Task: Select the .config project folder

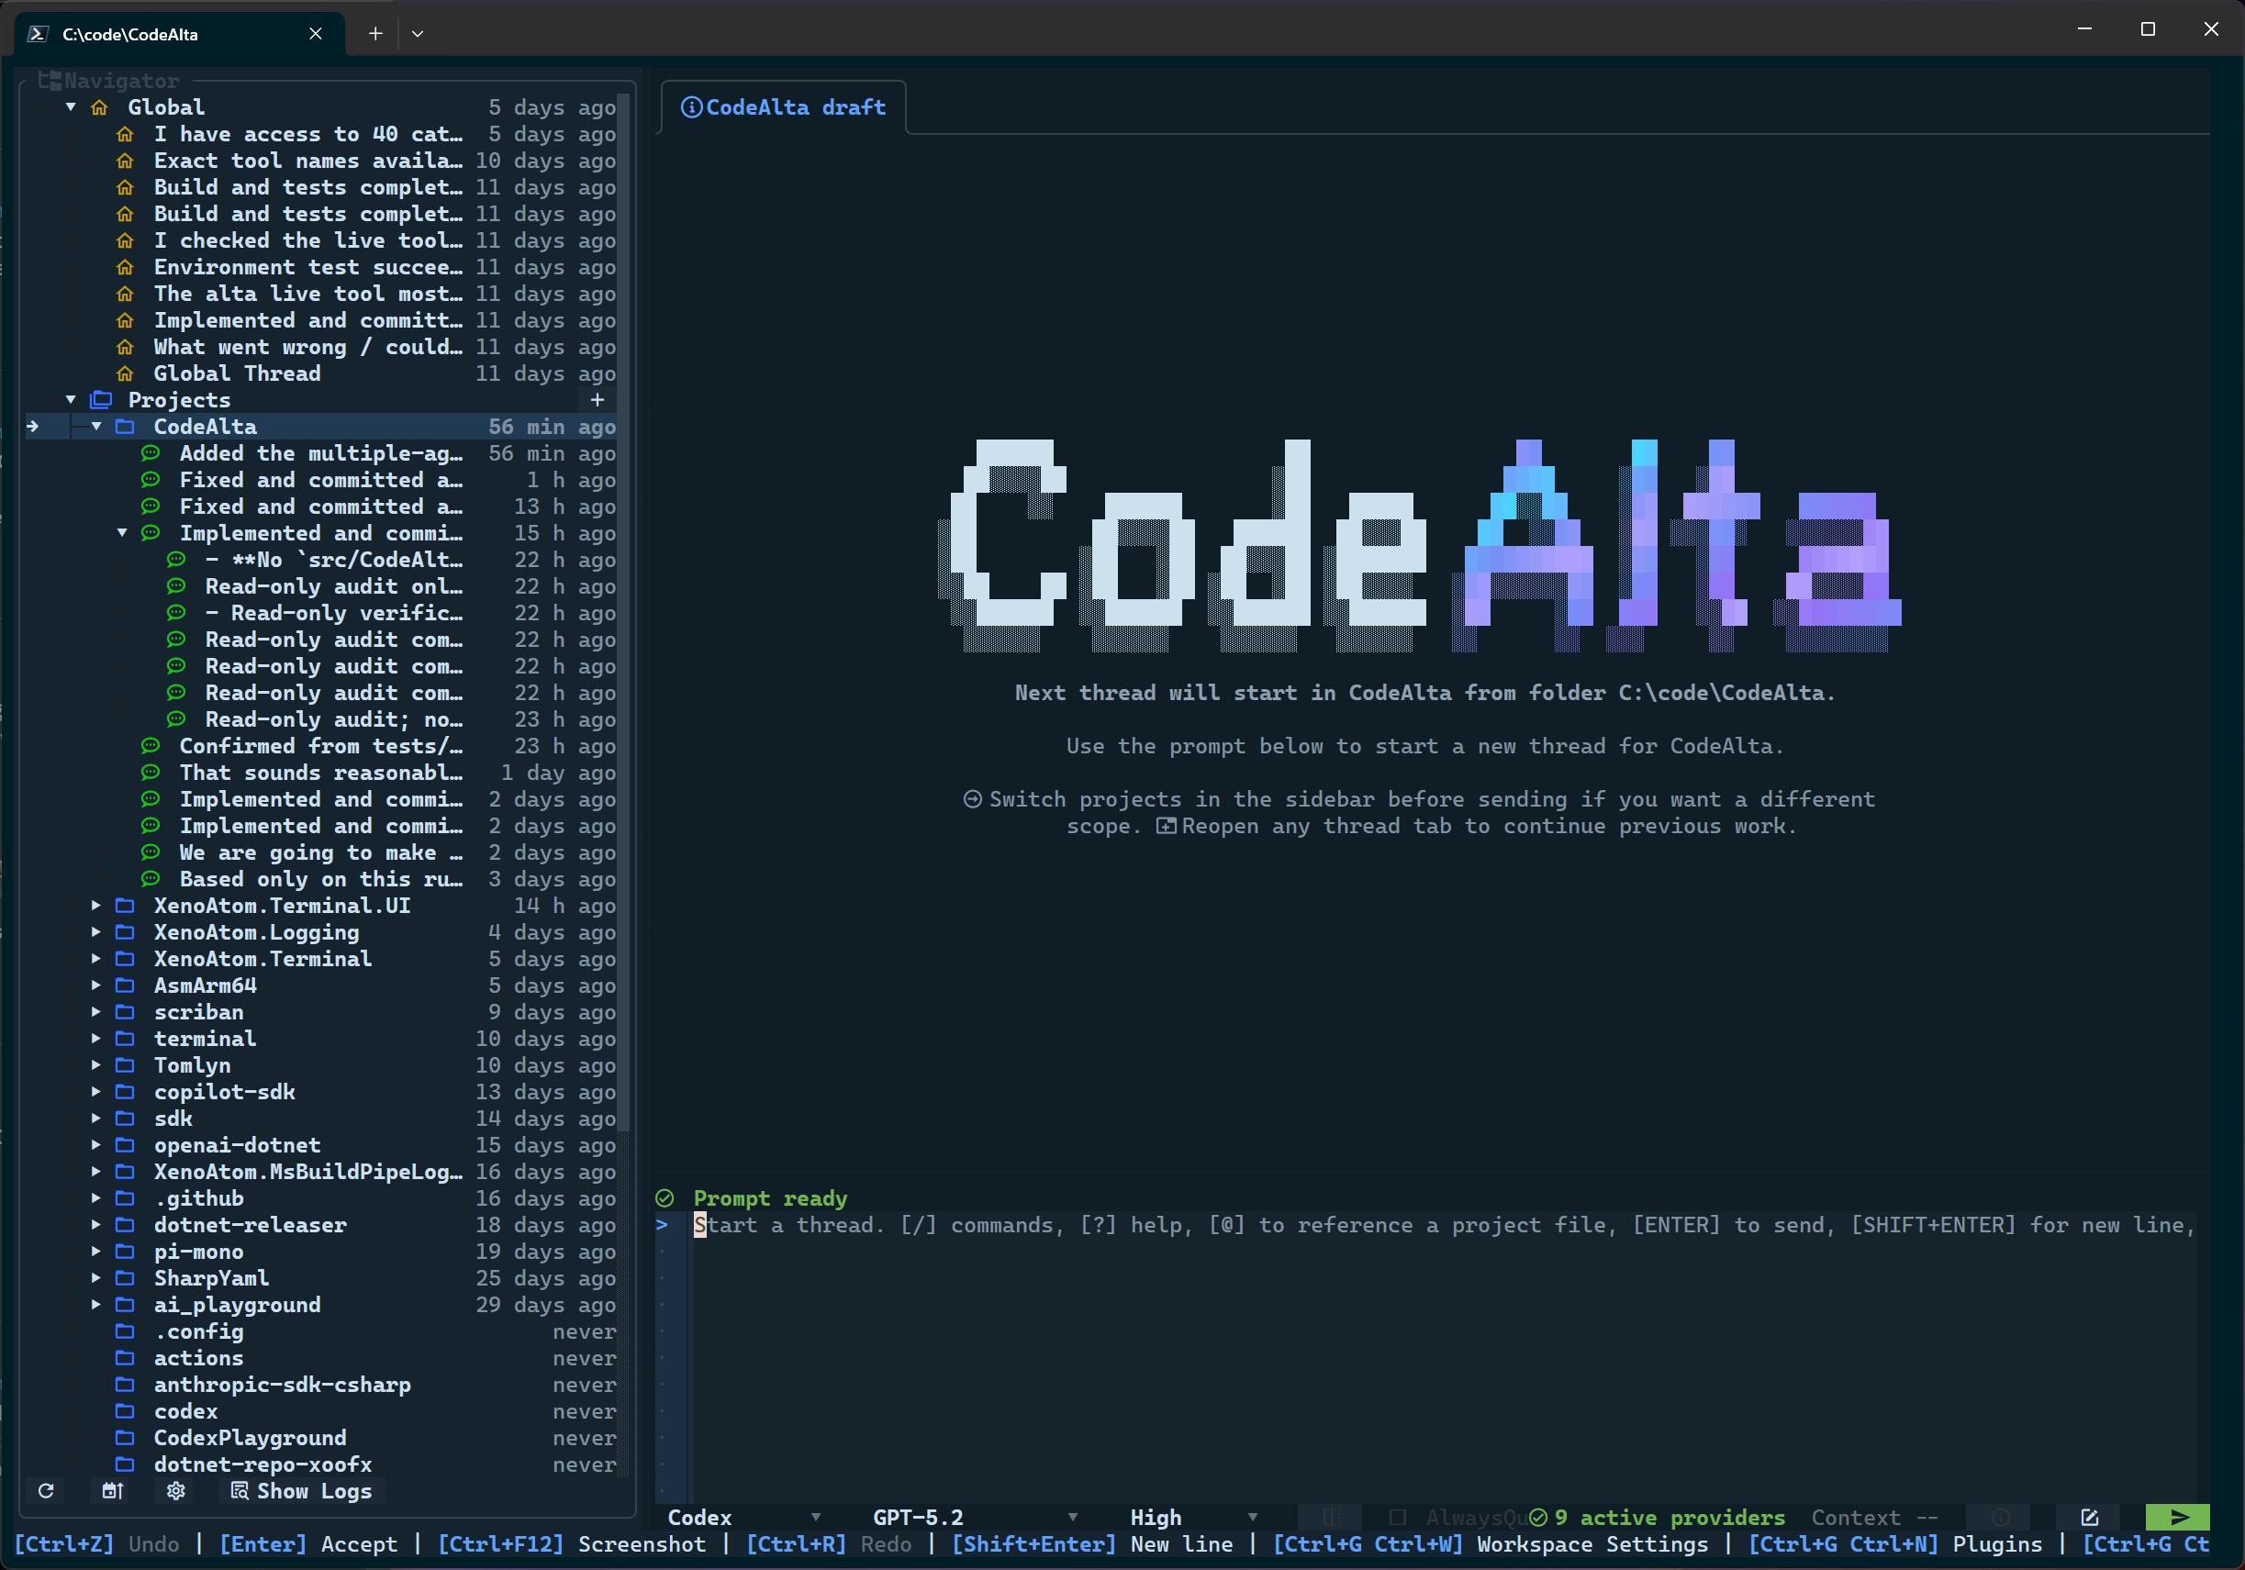Action: click(198, 1331)
